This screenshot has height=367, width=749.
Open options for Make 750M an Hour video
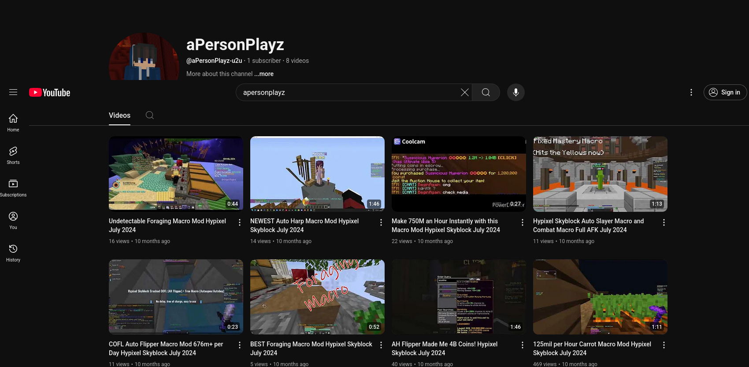(523, 222)
